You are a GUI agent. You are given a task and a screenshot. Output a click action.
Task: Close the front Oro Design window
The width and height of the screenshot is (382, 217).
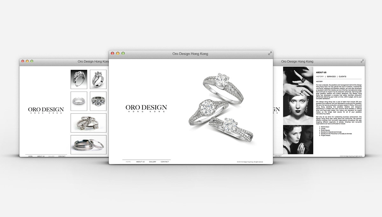click(112, 54)
